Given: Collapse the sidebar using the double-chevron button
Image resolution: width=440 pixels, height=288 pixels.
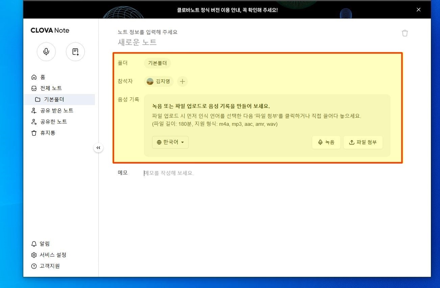Looking at the screenshot, I should (98, 148).
